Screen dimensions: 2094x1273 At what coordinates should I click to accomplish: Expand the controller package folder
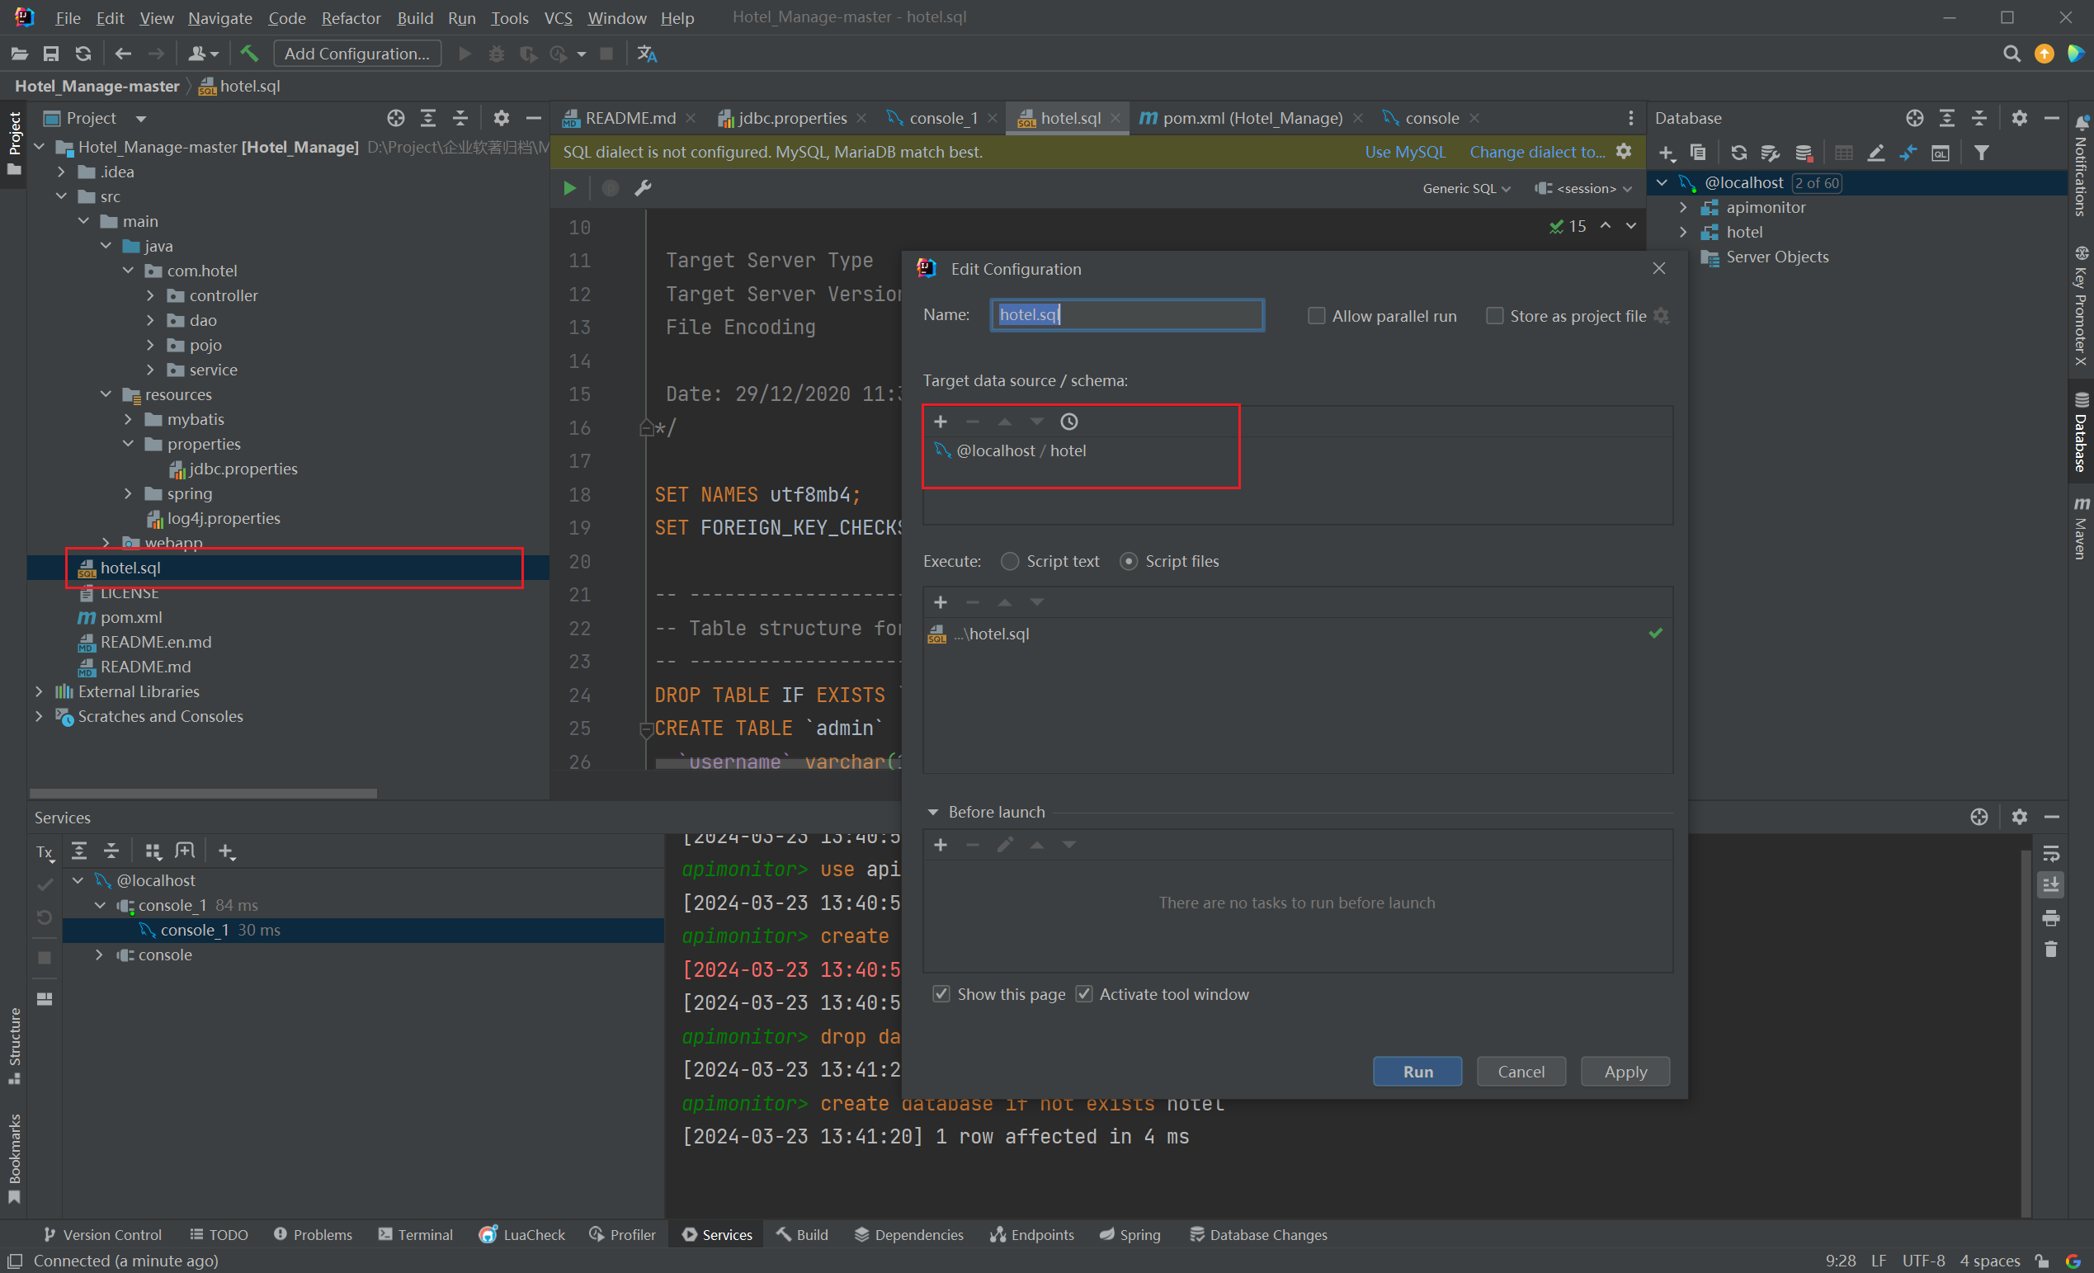pos(150,295)
